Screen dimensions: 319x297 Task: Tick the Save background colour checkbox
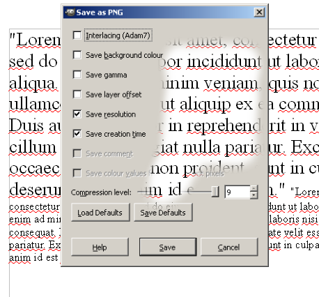77,55
